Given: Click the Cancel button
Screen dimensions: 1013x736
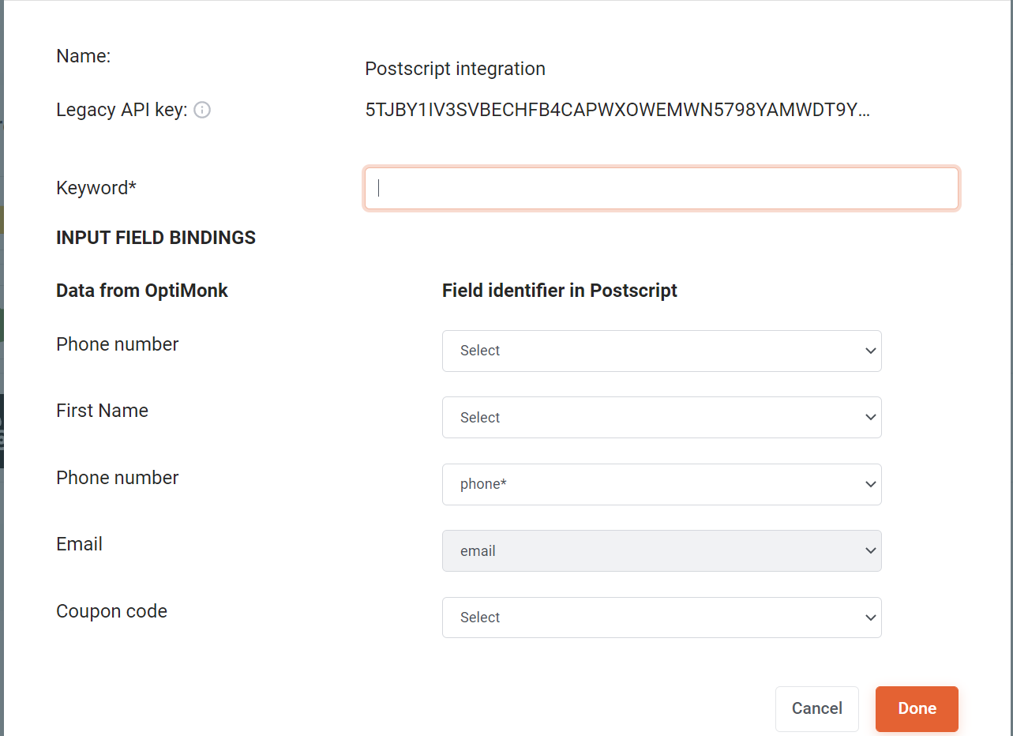Looking at the screenshot, I should [x=817, y=708].
